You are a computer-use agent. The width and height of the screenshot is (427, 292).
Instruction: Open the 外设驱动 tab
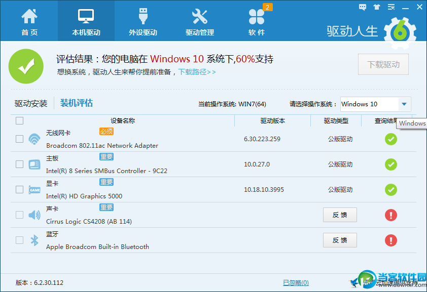coord(143,21)
